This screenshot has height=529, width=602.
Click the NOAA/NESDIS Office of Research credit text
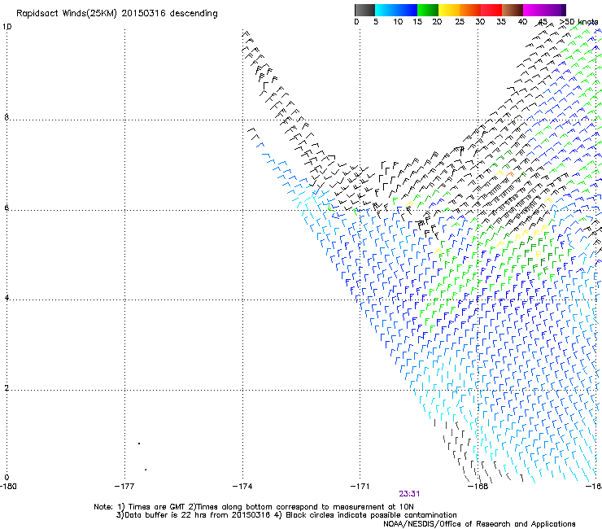[479, 523]
